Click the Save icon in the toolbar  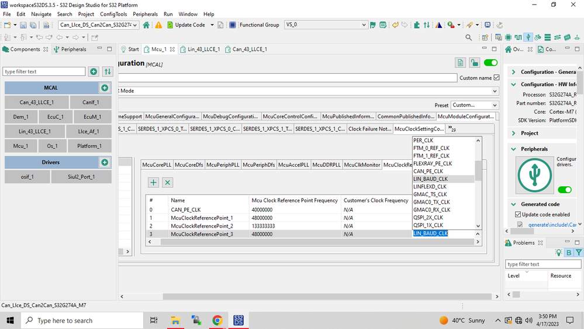pos(23,25)
